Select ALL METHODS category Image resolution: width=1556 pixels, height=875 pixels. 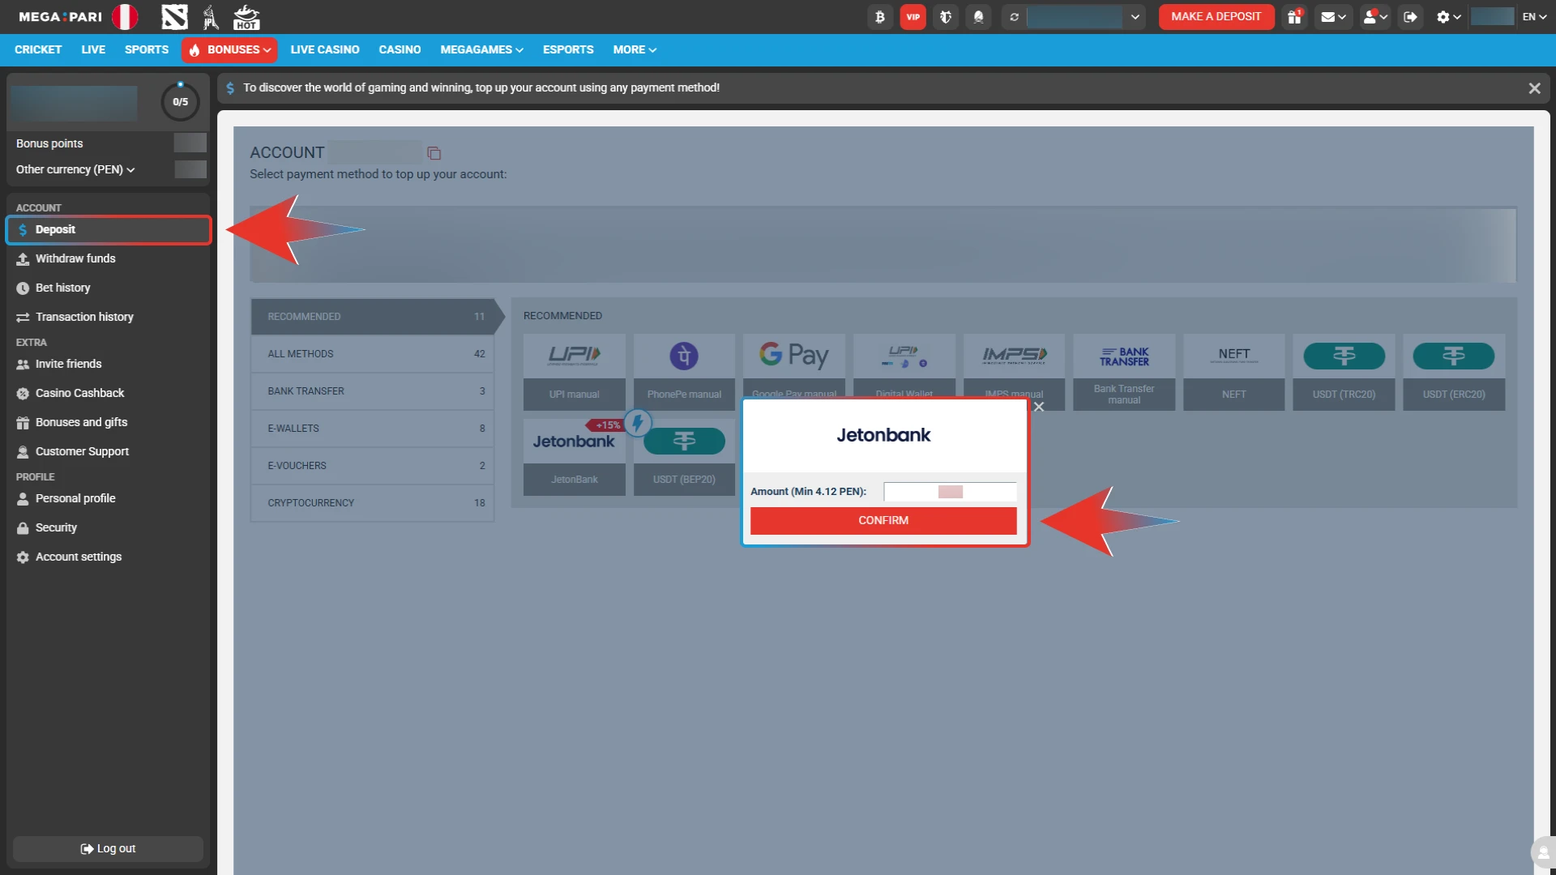373,354
